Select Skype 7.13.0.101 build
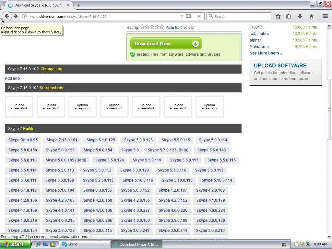This screenshot has width=332, height=249. tap(62, 140)
